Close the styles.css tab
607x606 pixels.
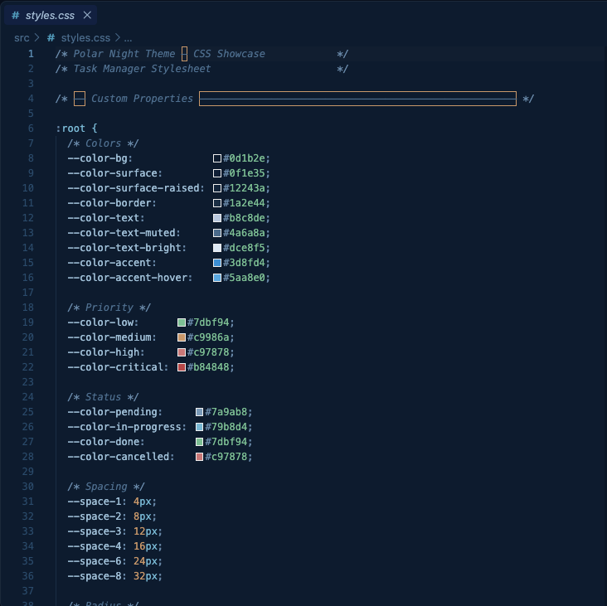click(87, 15)
